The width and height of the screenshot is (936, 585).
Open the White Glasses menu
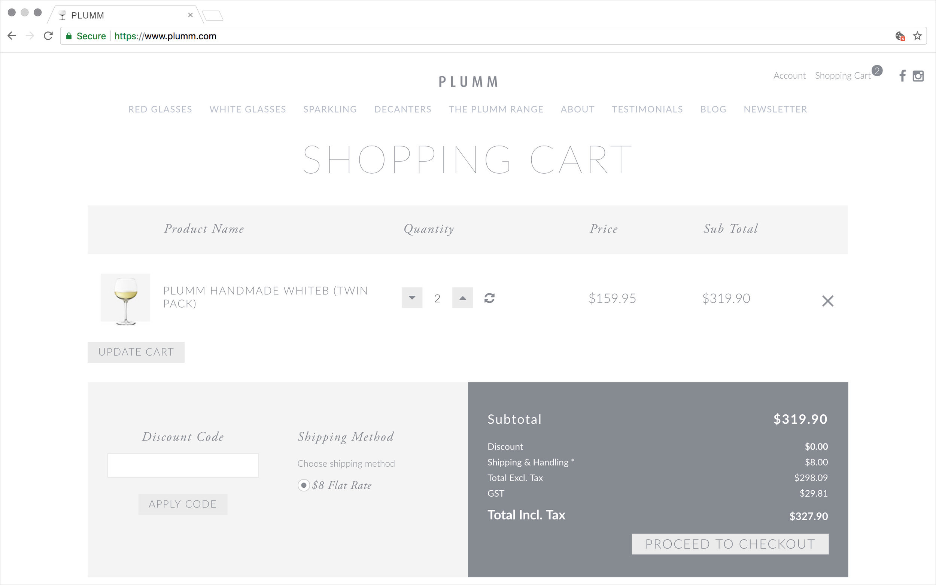click(247, 109)
